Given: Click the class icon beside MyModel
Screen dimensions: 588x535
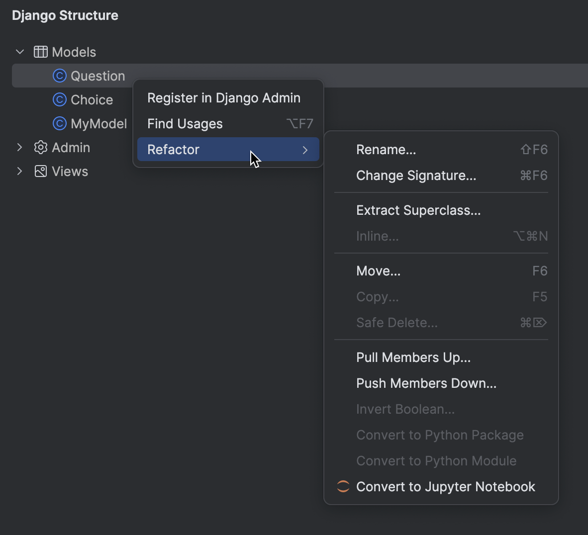Looking at the screenshot, I should pos(59,123).
